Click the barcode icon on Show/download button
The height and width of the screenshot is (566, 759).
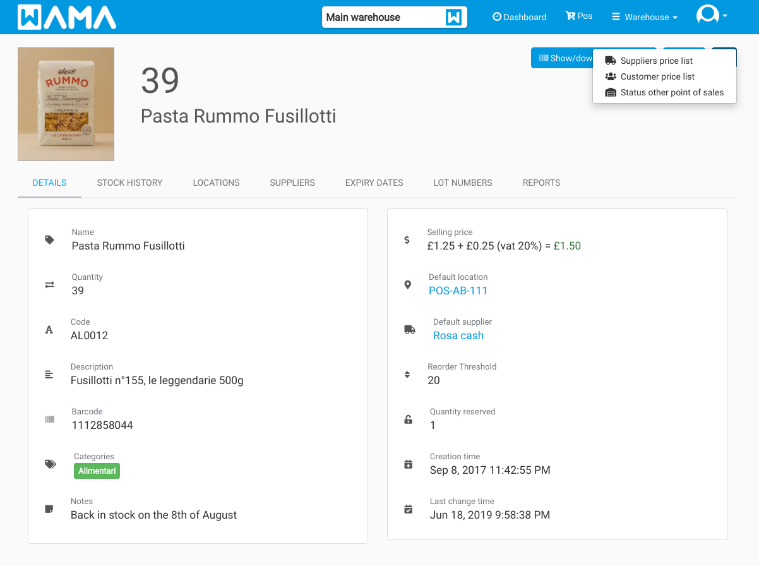[543, 58]
